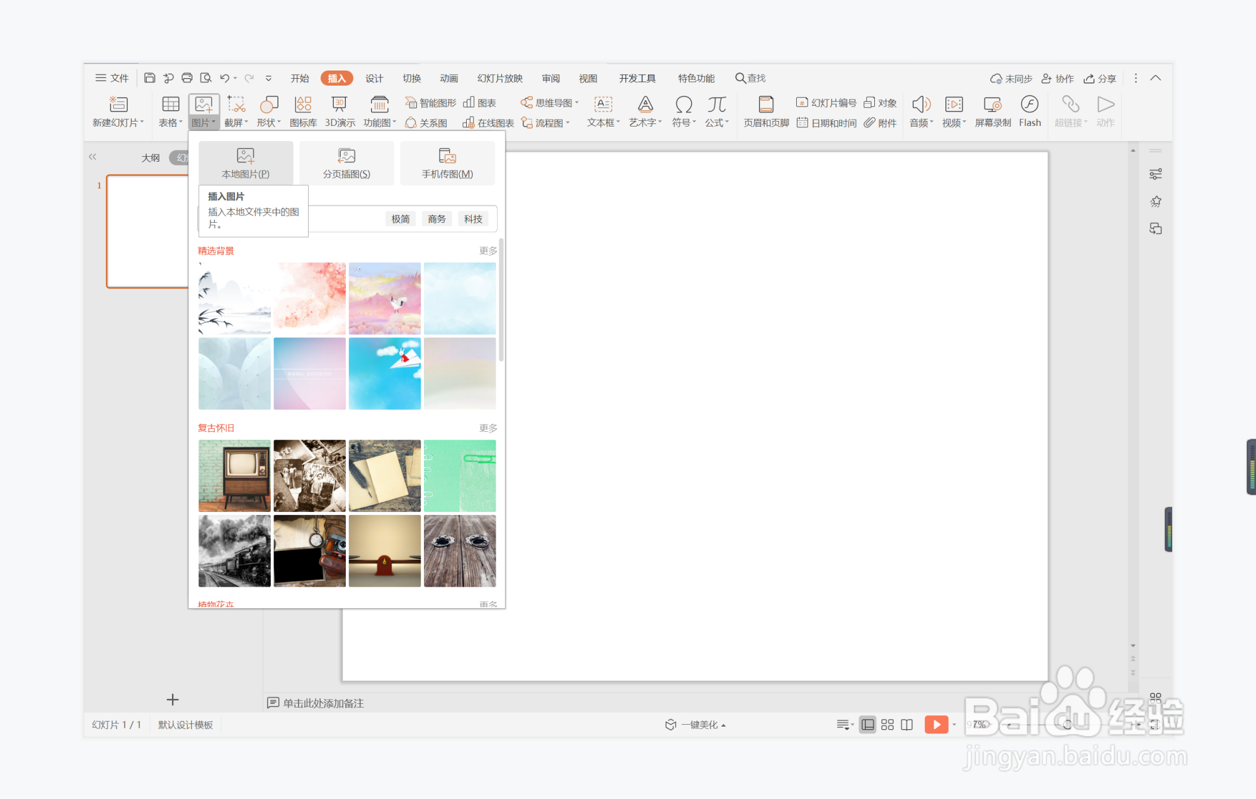Open the 功能图 tool
Image resolution: width=1256 pixels, height=799 pixels.
coord(379,111)
